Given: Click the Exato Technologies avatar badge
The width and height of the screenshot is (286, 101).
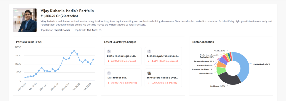Looking at the screenshot, I should [x=109, y=51].
